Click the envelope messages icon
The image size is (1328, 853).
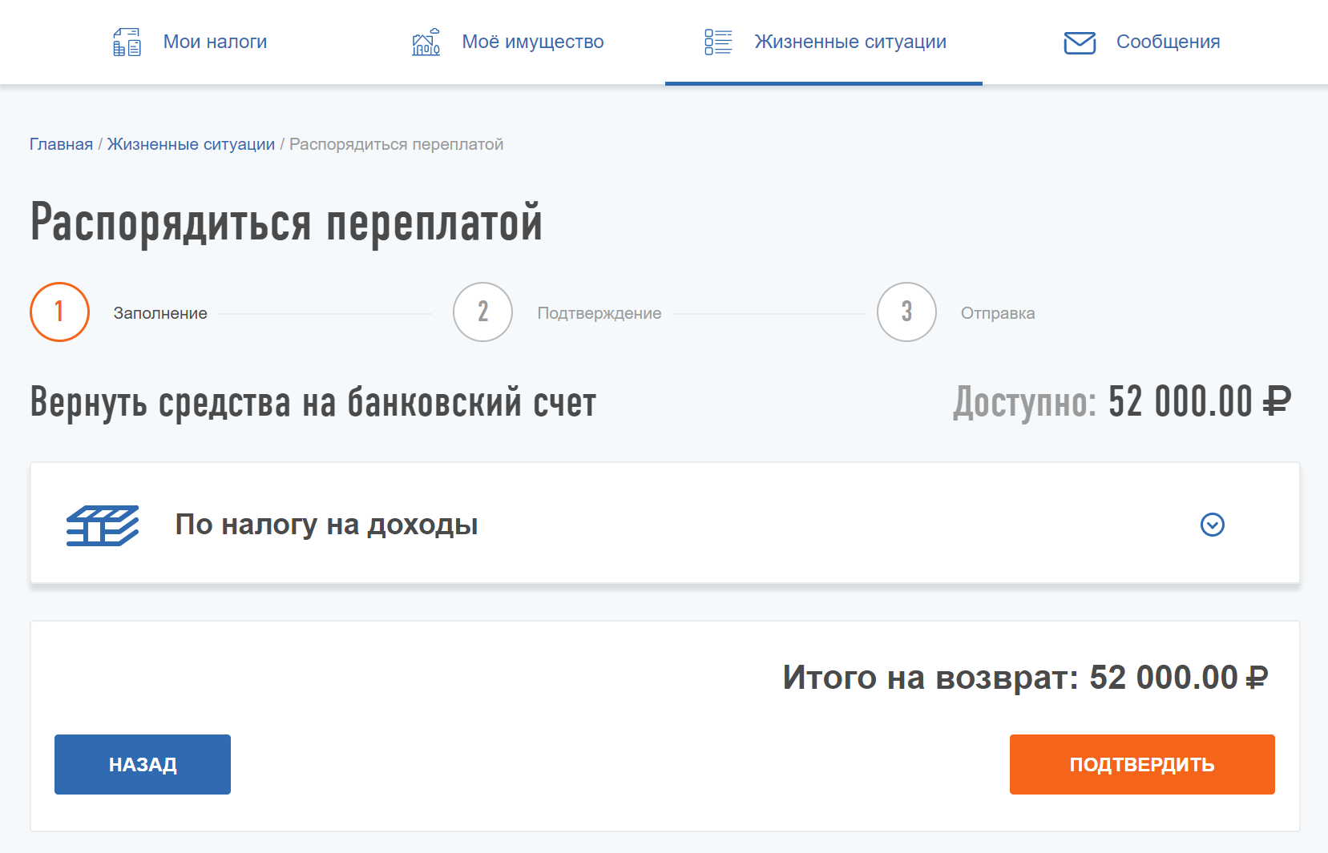1080,42
